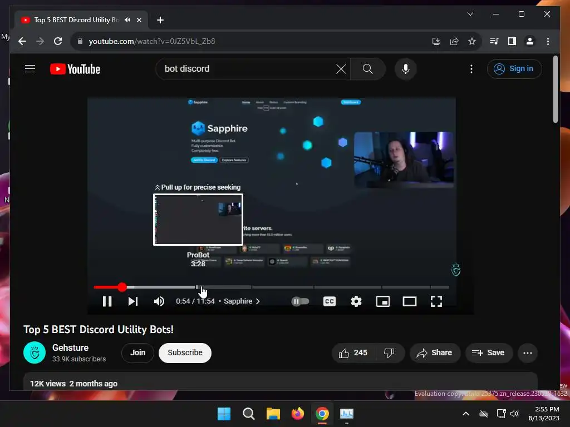Share this page icon in Chrome
The width and height of the screenshot is (570, 427).
click(454, 41)
